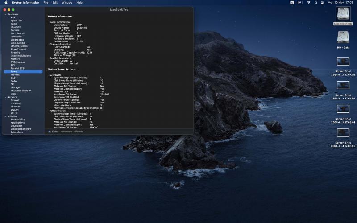Open the File menu
The image size is (357, 223).
coord(46,3)
